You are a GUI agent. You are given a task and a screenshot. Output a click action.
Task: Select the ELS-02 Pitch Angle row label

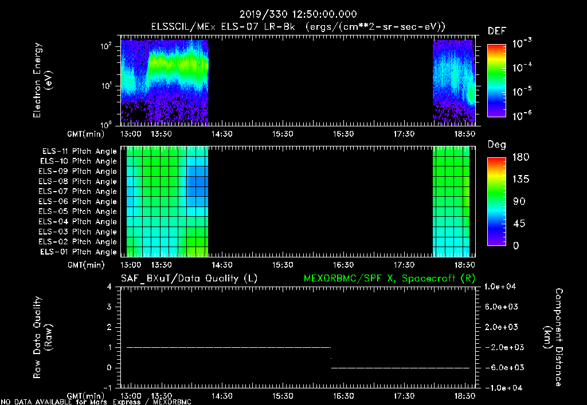pos(77,242)
